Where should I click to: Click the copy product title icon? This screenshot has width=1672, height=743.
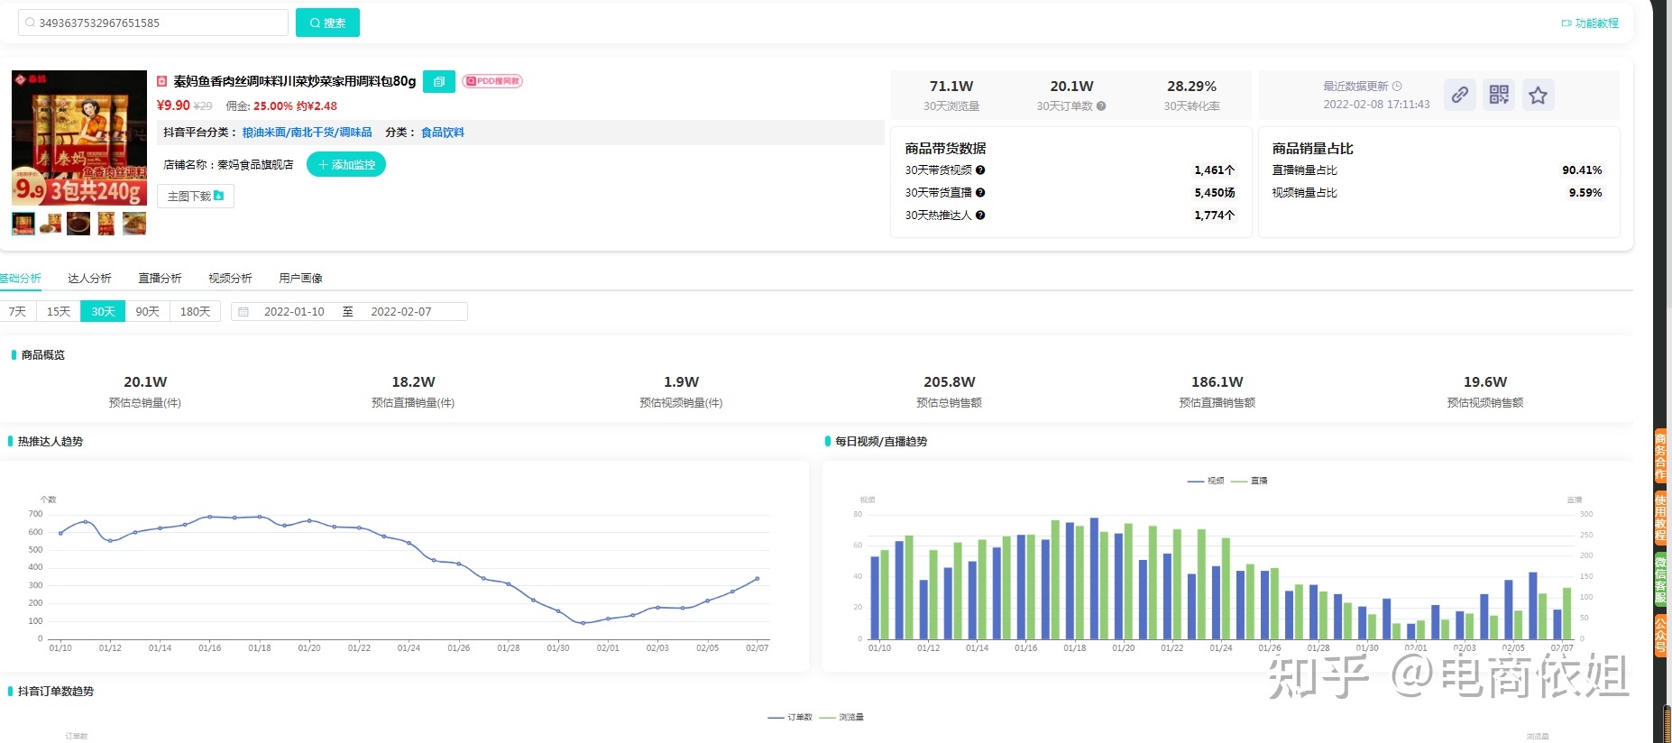[x=438, y=81]
